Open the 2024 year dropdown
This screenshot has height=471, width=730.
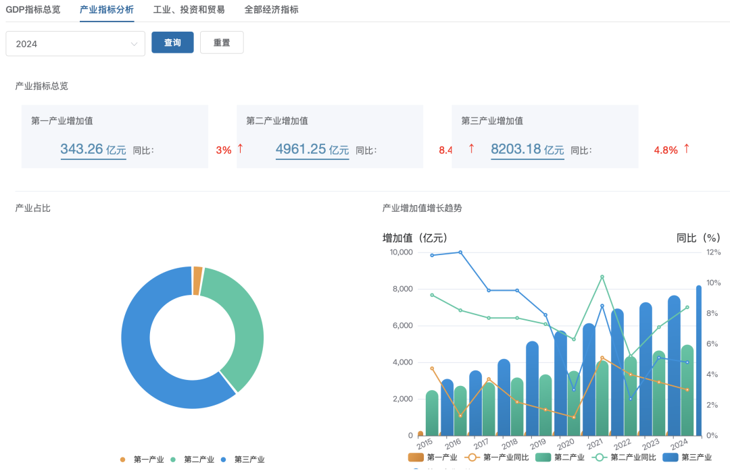click(x=76, y=44)
